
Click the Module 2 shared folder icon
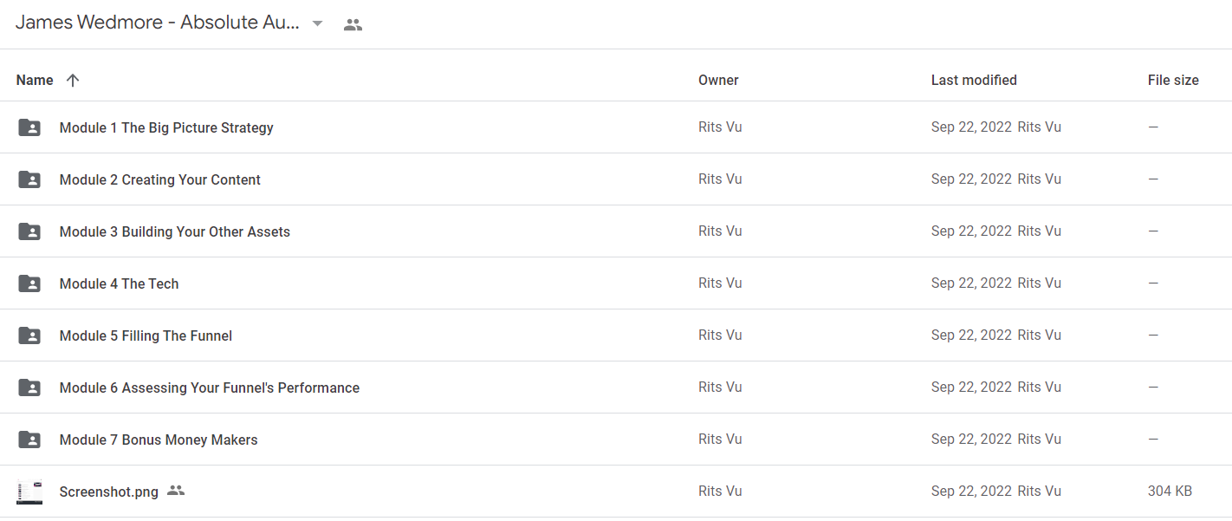29,179
